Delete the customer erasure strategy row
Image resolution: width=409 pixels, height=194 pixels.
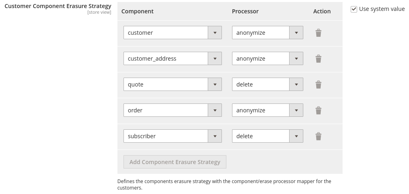coord(318,33)
